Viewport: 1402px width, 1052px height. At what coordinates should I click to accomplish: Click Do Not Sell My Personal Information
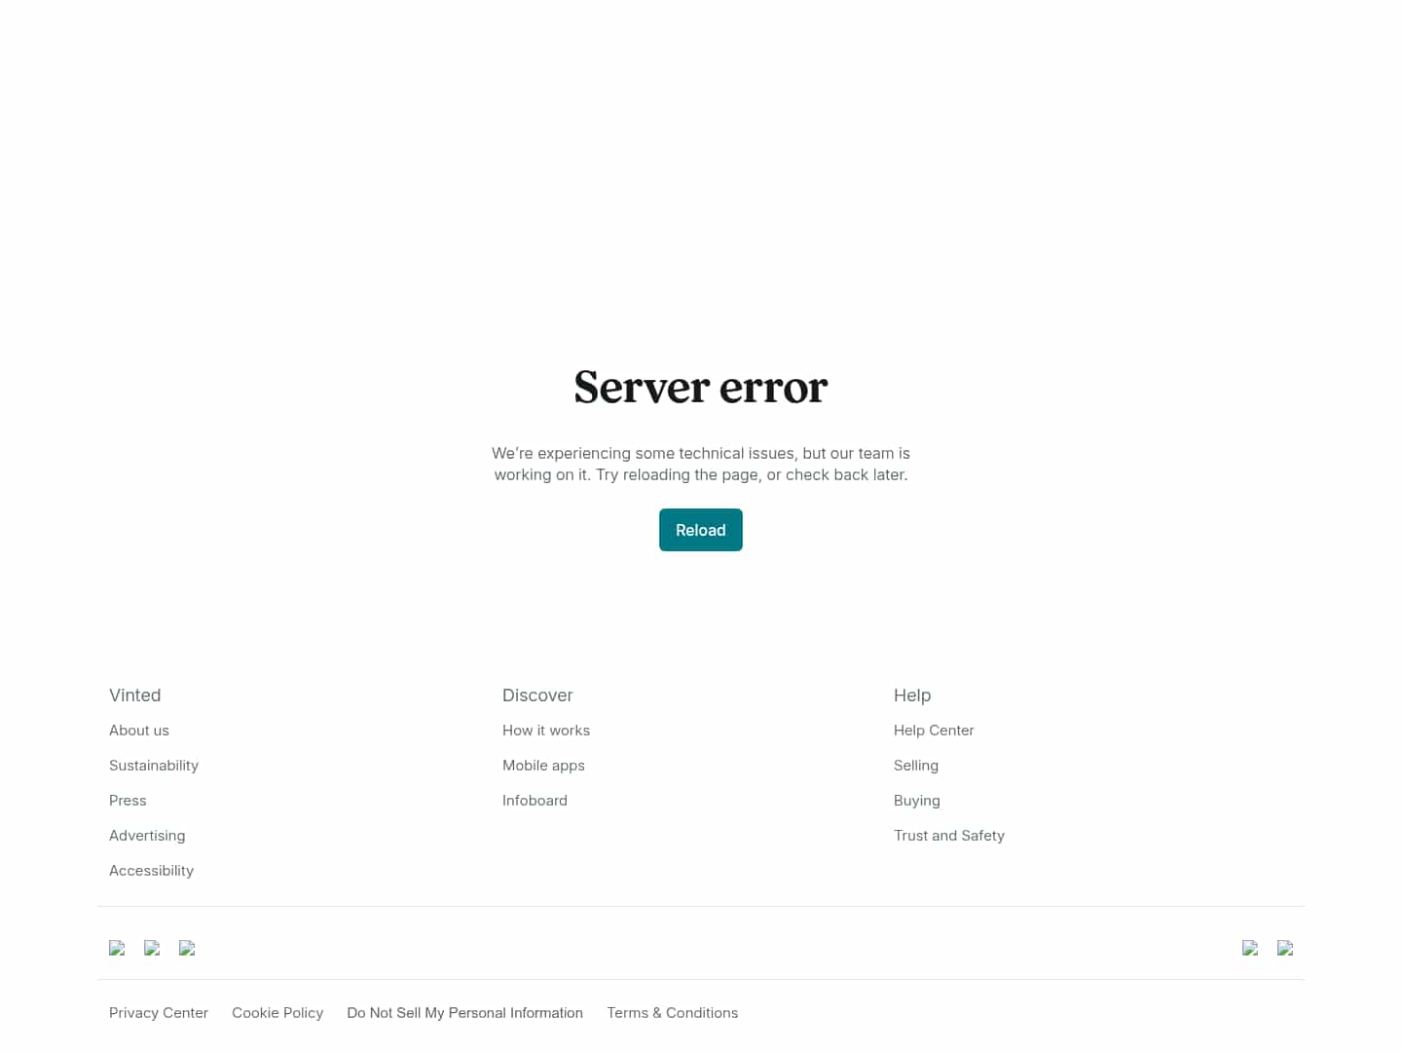[464, 1012]
